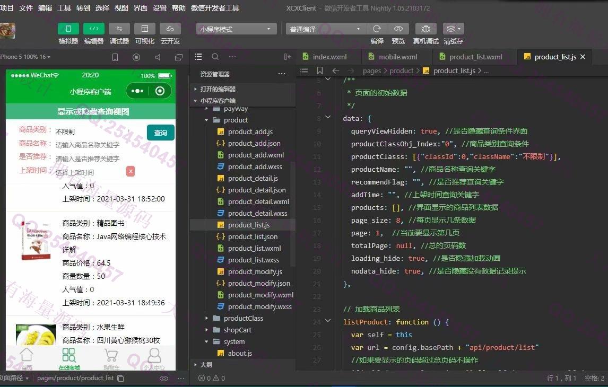Image resolution: width=608 pixels, height=387 pixels.
Task: Toggle the simulator panel button
Action: [x=68, y=29]
